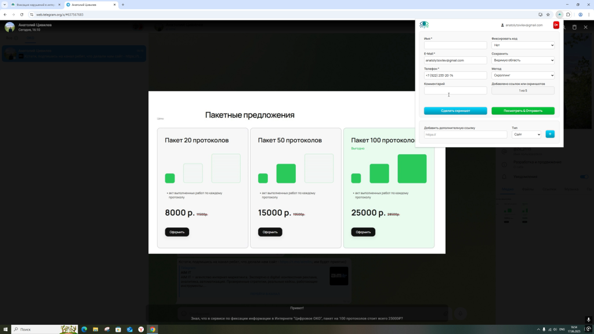The height and width of the screenshot is (334, 594).
Task: Open the Chrome extensions puzzle icon
Action: (568, 14)
